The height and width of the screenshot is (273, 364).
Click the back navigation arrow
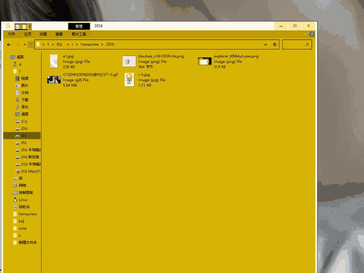(9, 44)
